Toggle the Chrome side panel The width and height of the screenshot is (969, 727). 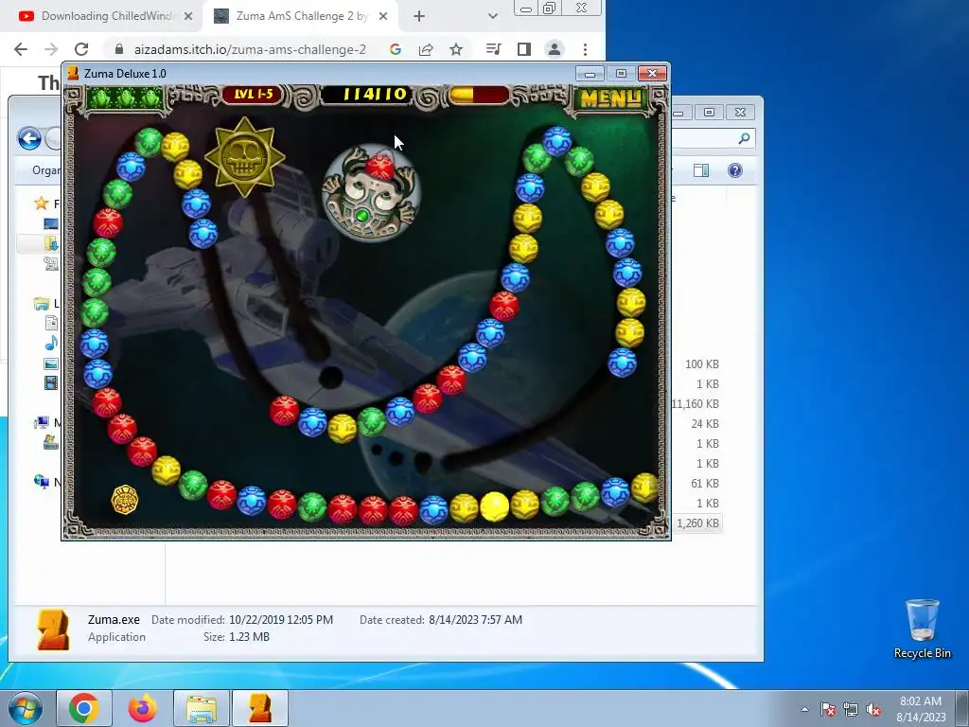point(524,49)
